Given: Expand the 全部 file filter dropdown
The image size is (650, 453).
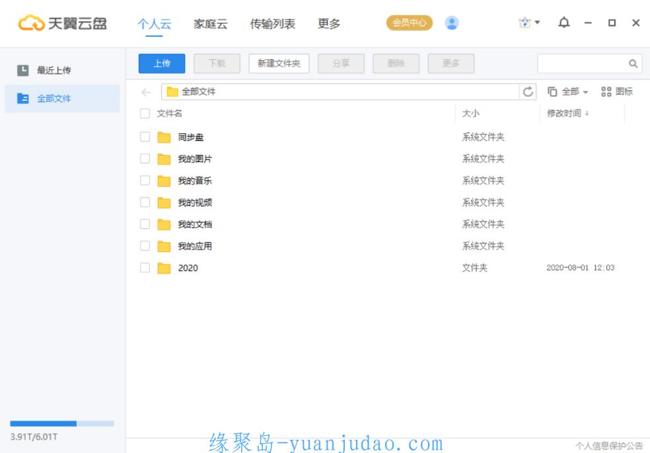Looking at the screenshot, I should (x=568, y=92).
